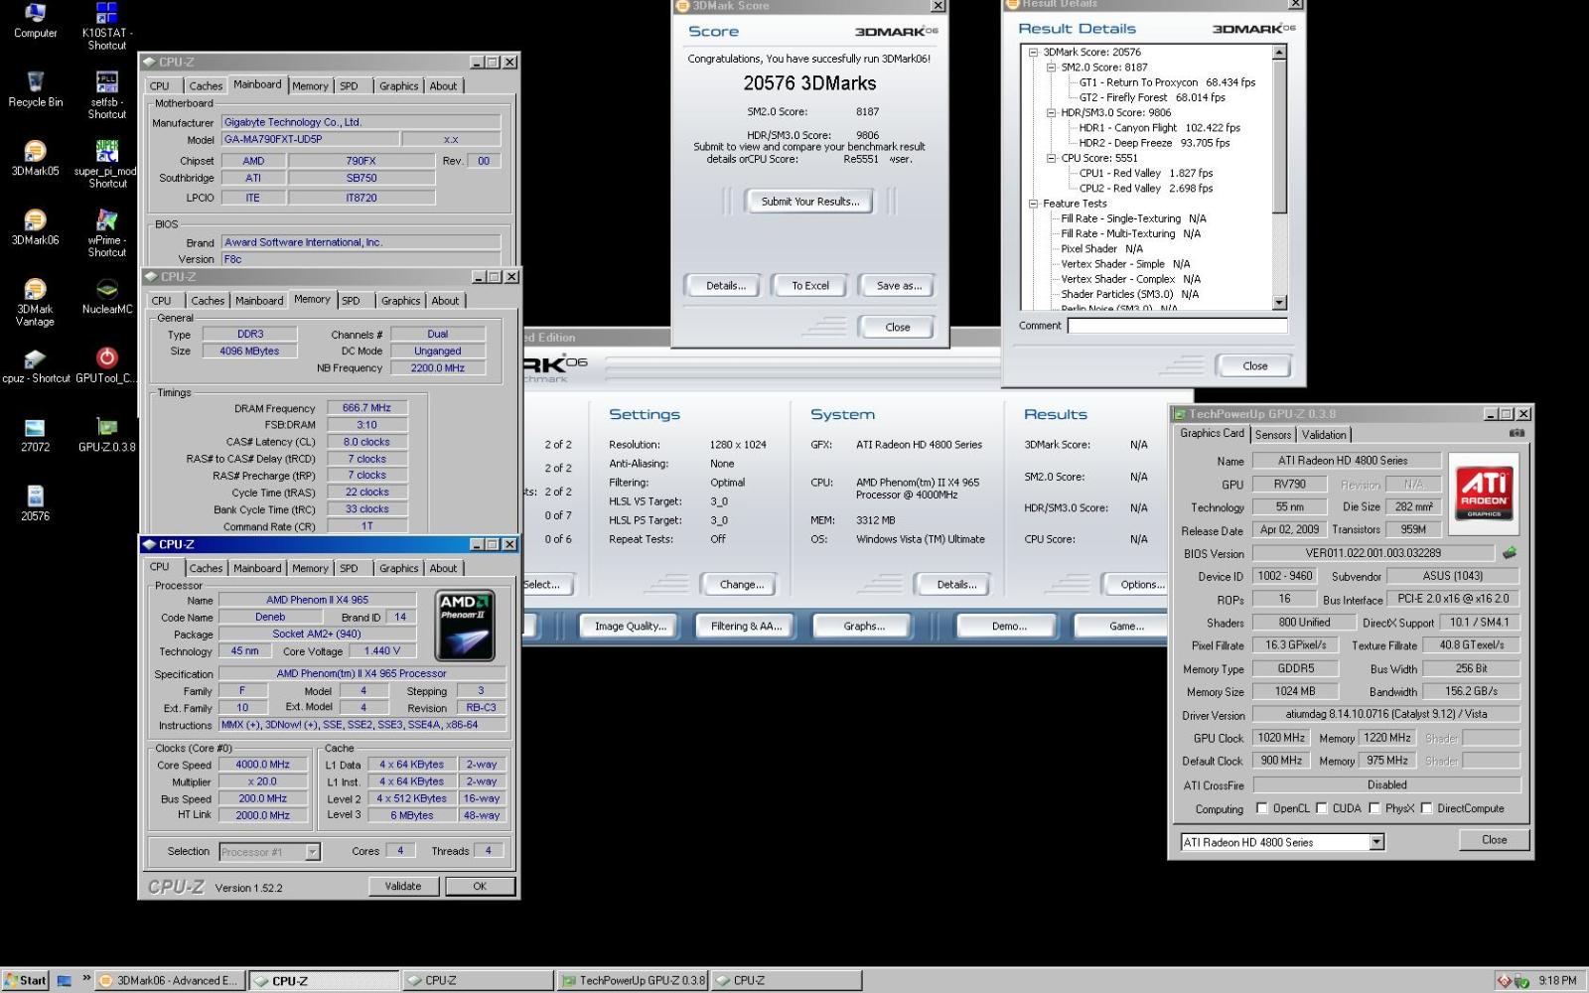Screen dimensions: 1589x993
Task: Open the Processor #1 selection dropdown
Action: [270, 852]
